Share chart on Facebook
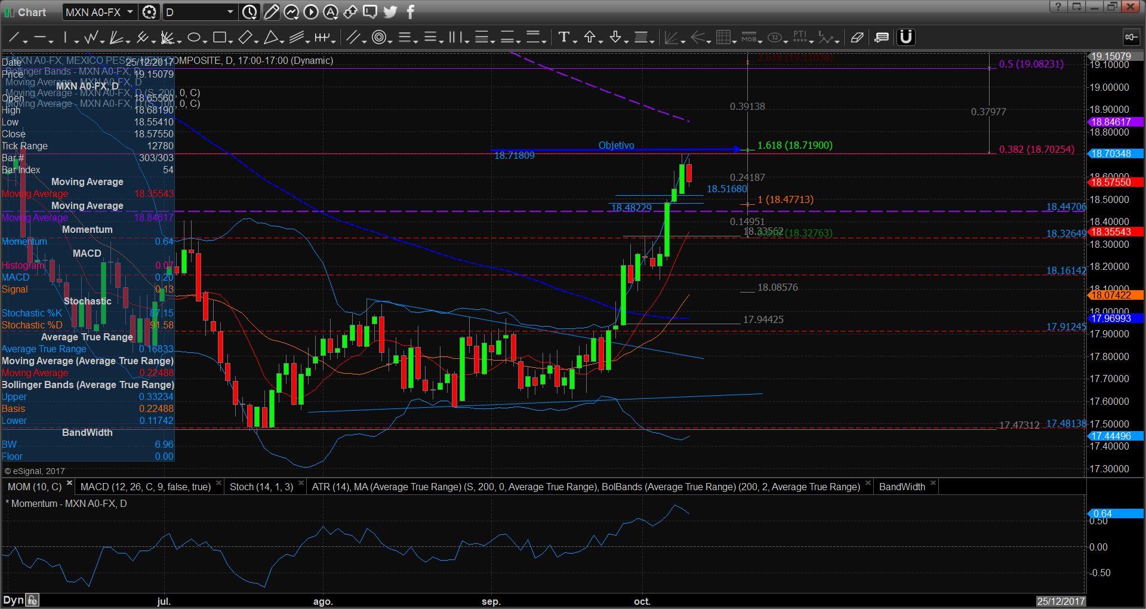The height and width of the screenshot is (609, 1146). (411, 12)
